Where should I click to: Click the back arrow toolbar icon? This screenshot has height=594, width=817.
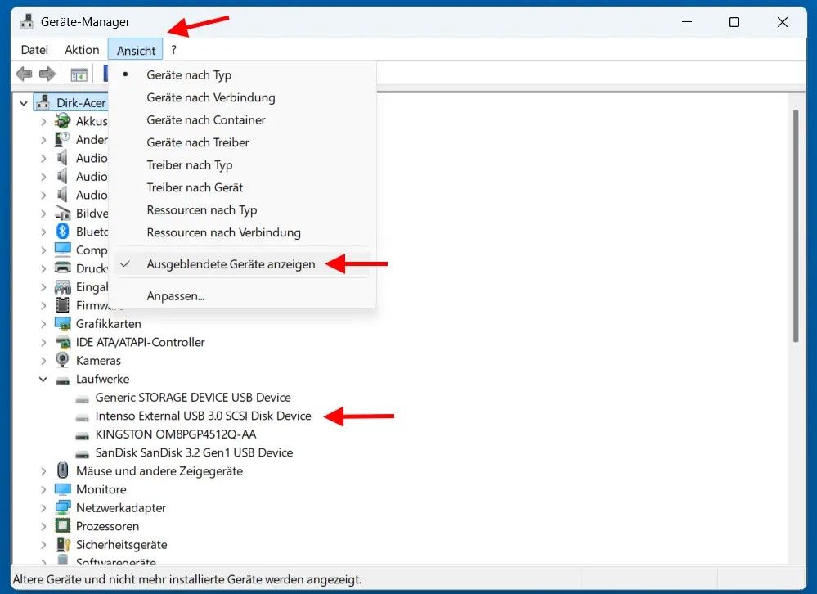click(24, 74)
